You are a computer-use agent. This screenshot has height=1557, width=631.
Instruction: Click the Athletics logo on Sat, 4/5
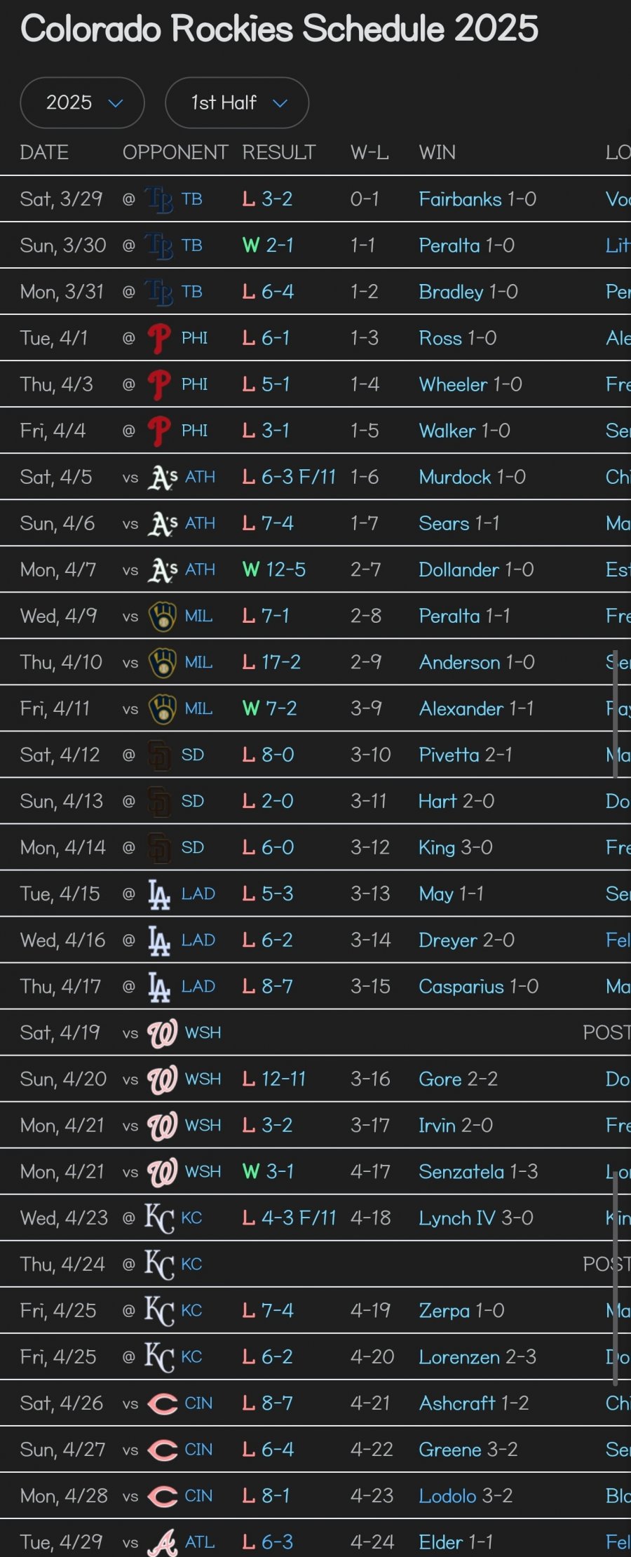click(x=162, y=477)
